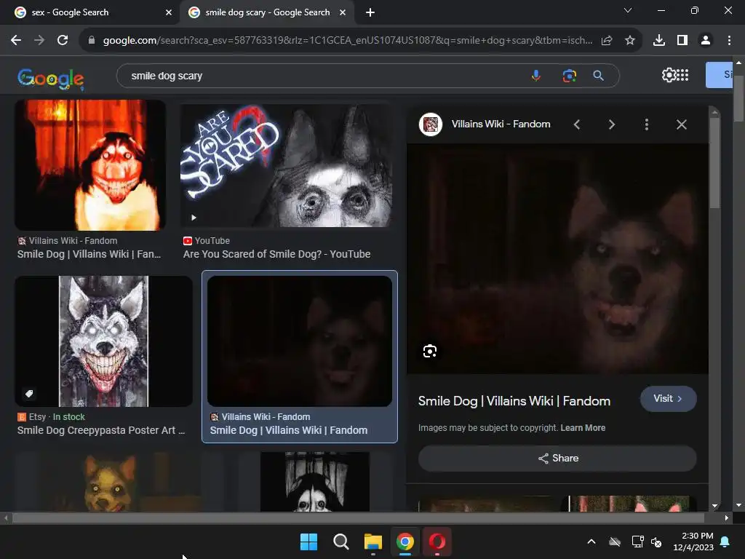Click the preview panel vertical scrollbar
The height and width of the screenshot is (559, 745).
[715, 162]
